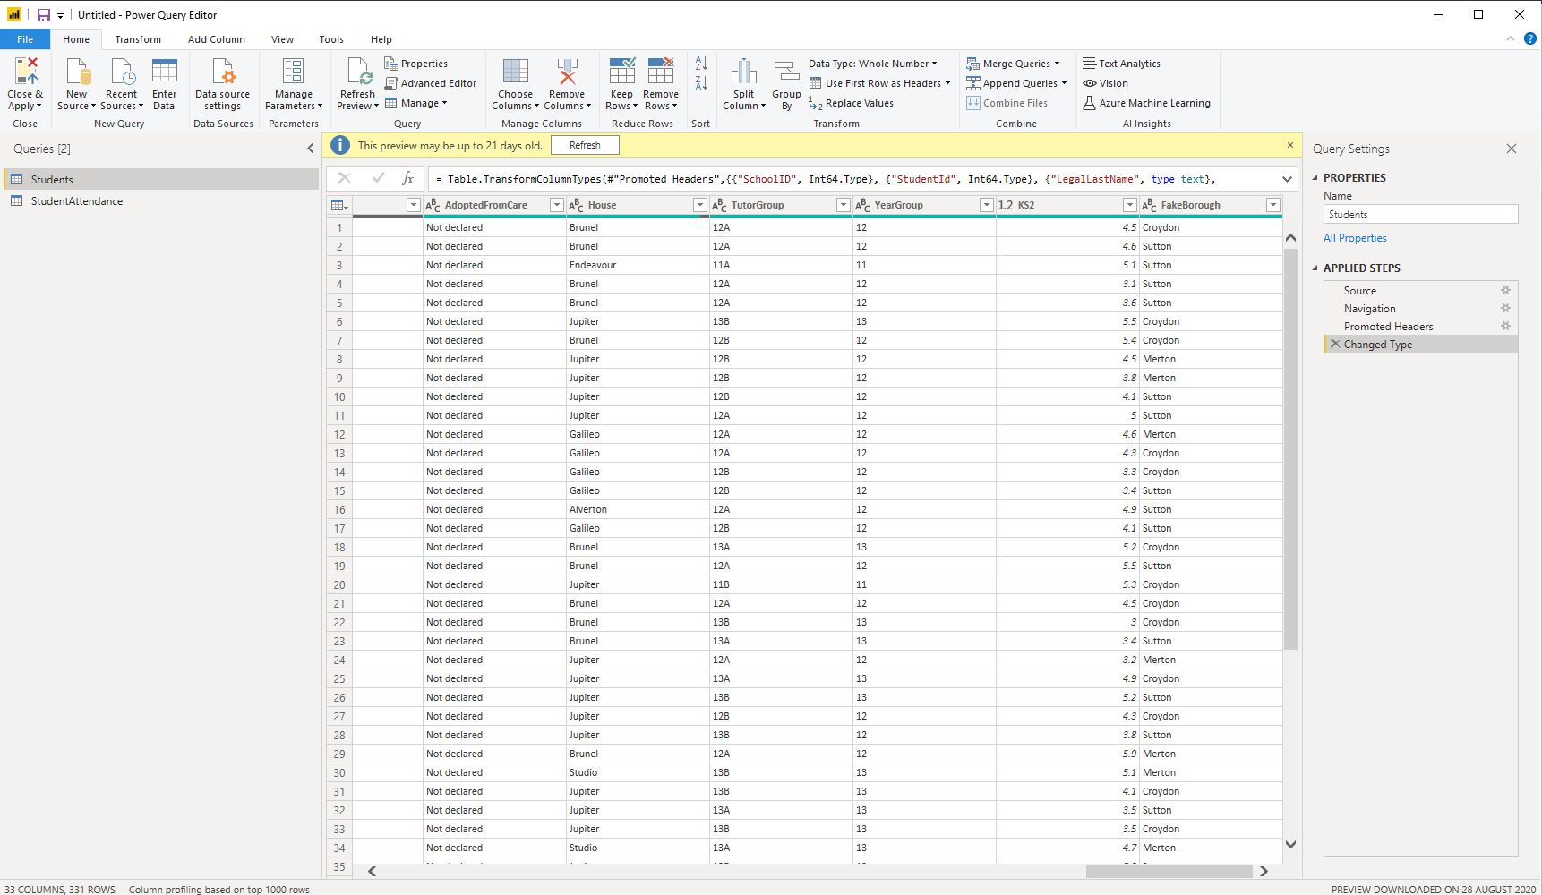Click the Keep Rows icon
The width and height of the screenshot is (1542, 895).
[621, 71]
